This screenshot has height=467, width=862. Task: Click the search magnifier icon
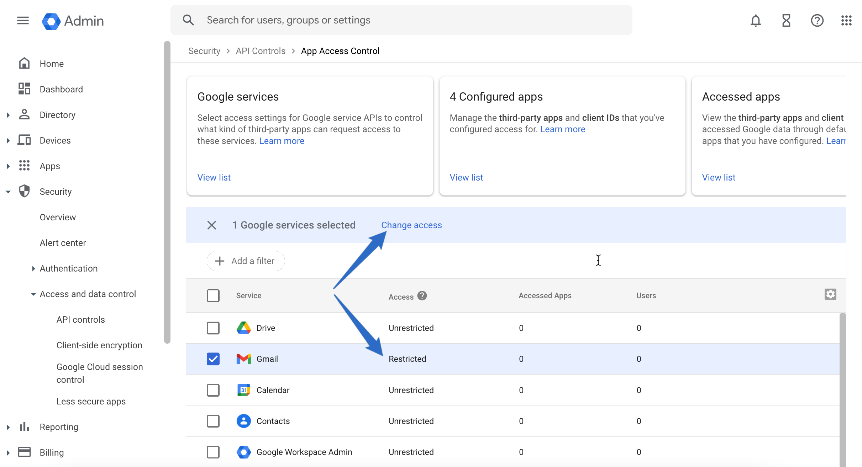188,20
